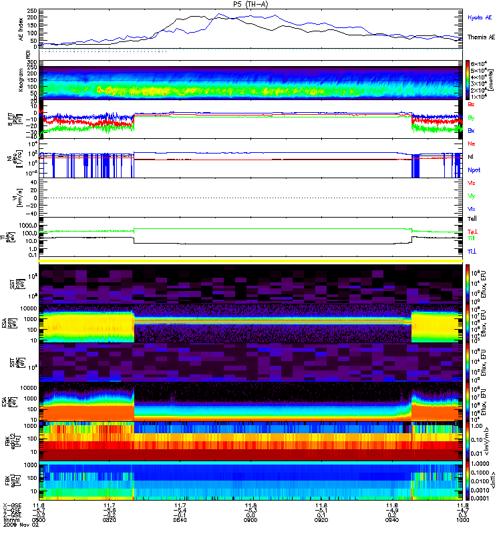Click the ESA electron energy spectrogram panel
This screenshot has height=534, width=501.
(x=251, y=402)
